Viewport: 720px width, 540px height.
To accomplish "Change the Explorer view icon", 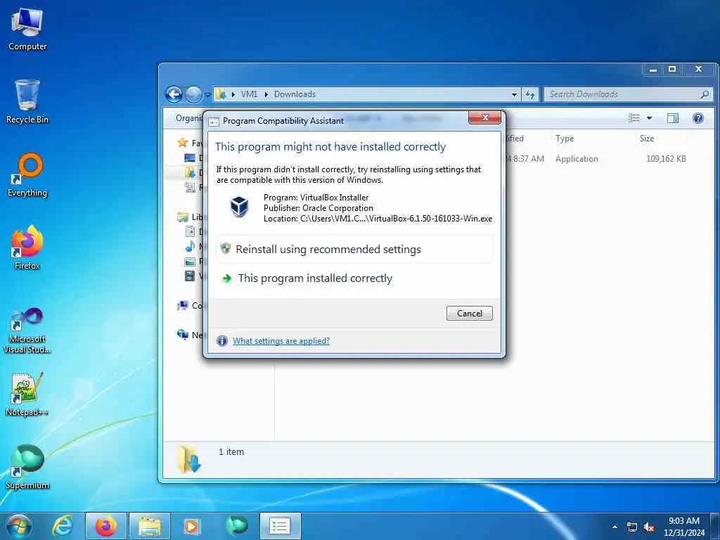I will [x=634, y=118].
